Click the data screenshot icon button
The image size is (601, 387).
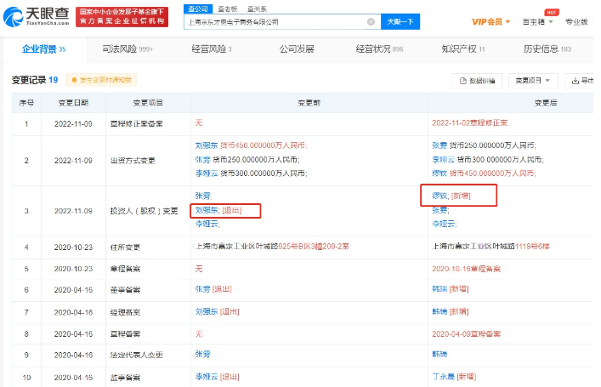tap(481, 80)
